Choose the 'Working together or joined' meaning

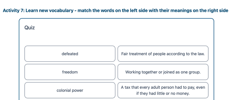(x=163, y=72)
